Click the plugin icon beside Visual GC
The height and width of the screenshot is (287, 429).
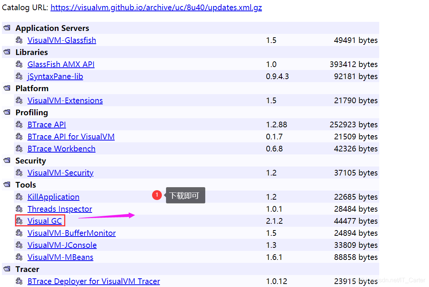point(19,221)
